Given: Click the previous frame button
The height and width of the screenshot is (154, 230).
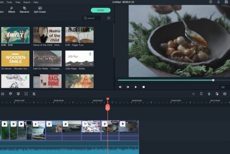Looking at the screenshot, I should [x=120, y=87].
